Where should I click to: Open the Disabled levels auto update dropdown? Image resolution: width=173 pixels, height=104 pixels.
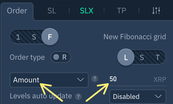click(138, 97)
